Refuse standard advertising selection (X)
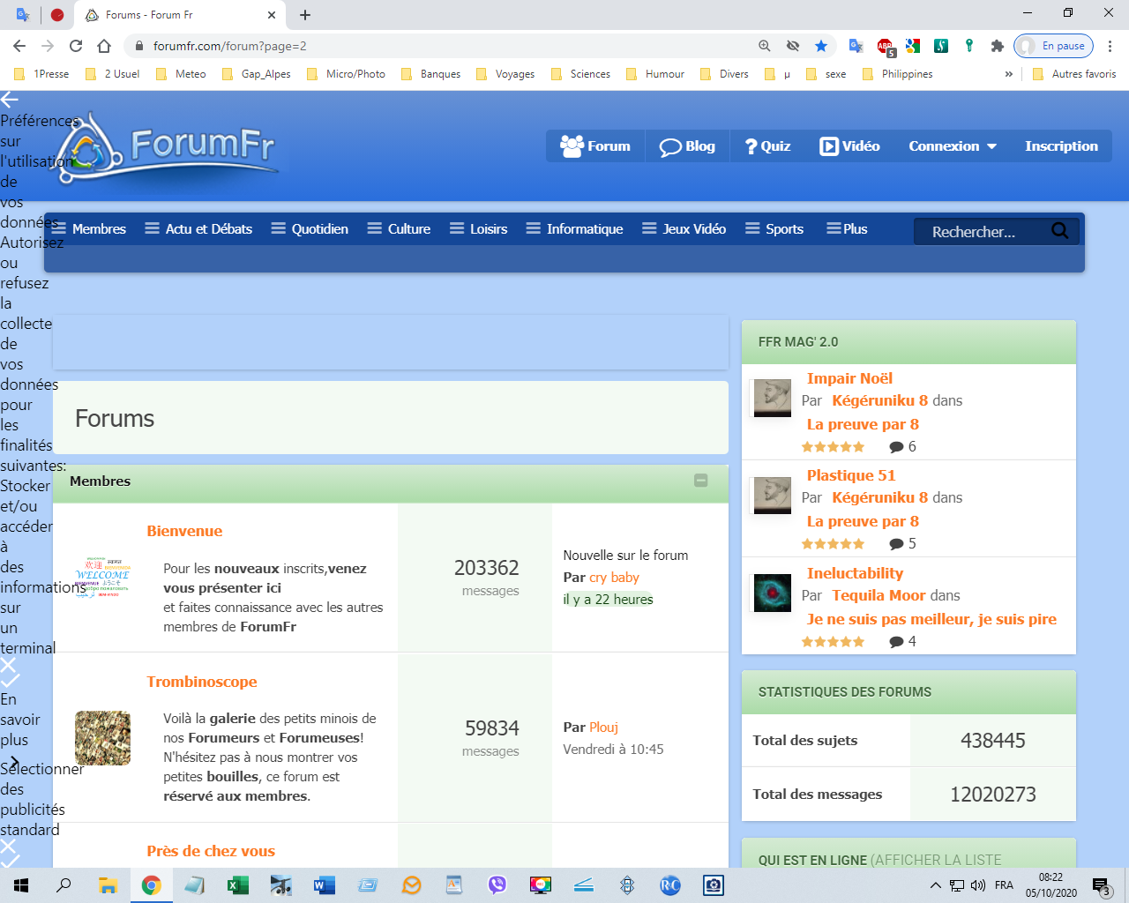Viewport: 1129px width, 903px height. tap(9, 847)
